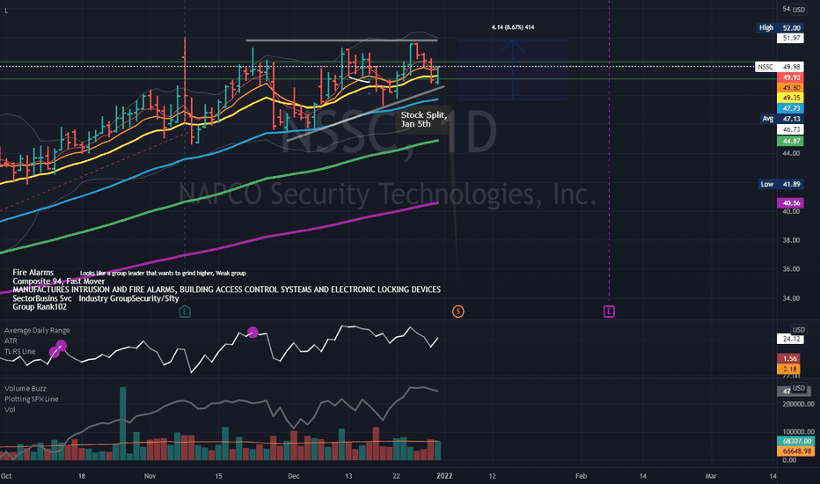820x484 pixels.
Task: Click the NSSC 49.98 last price label
Action: click(x=780, y=67)
